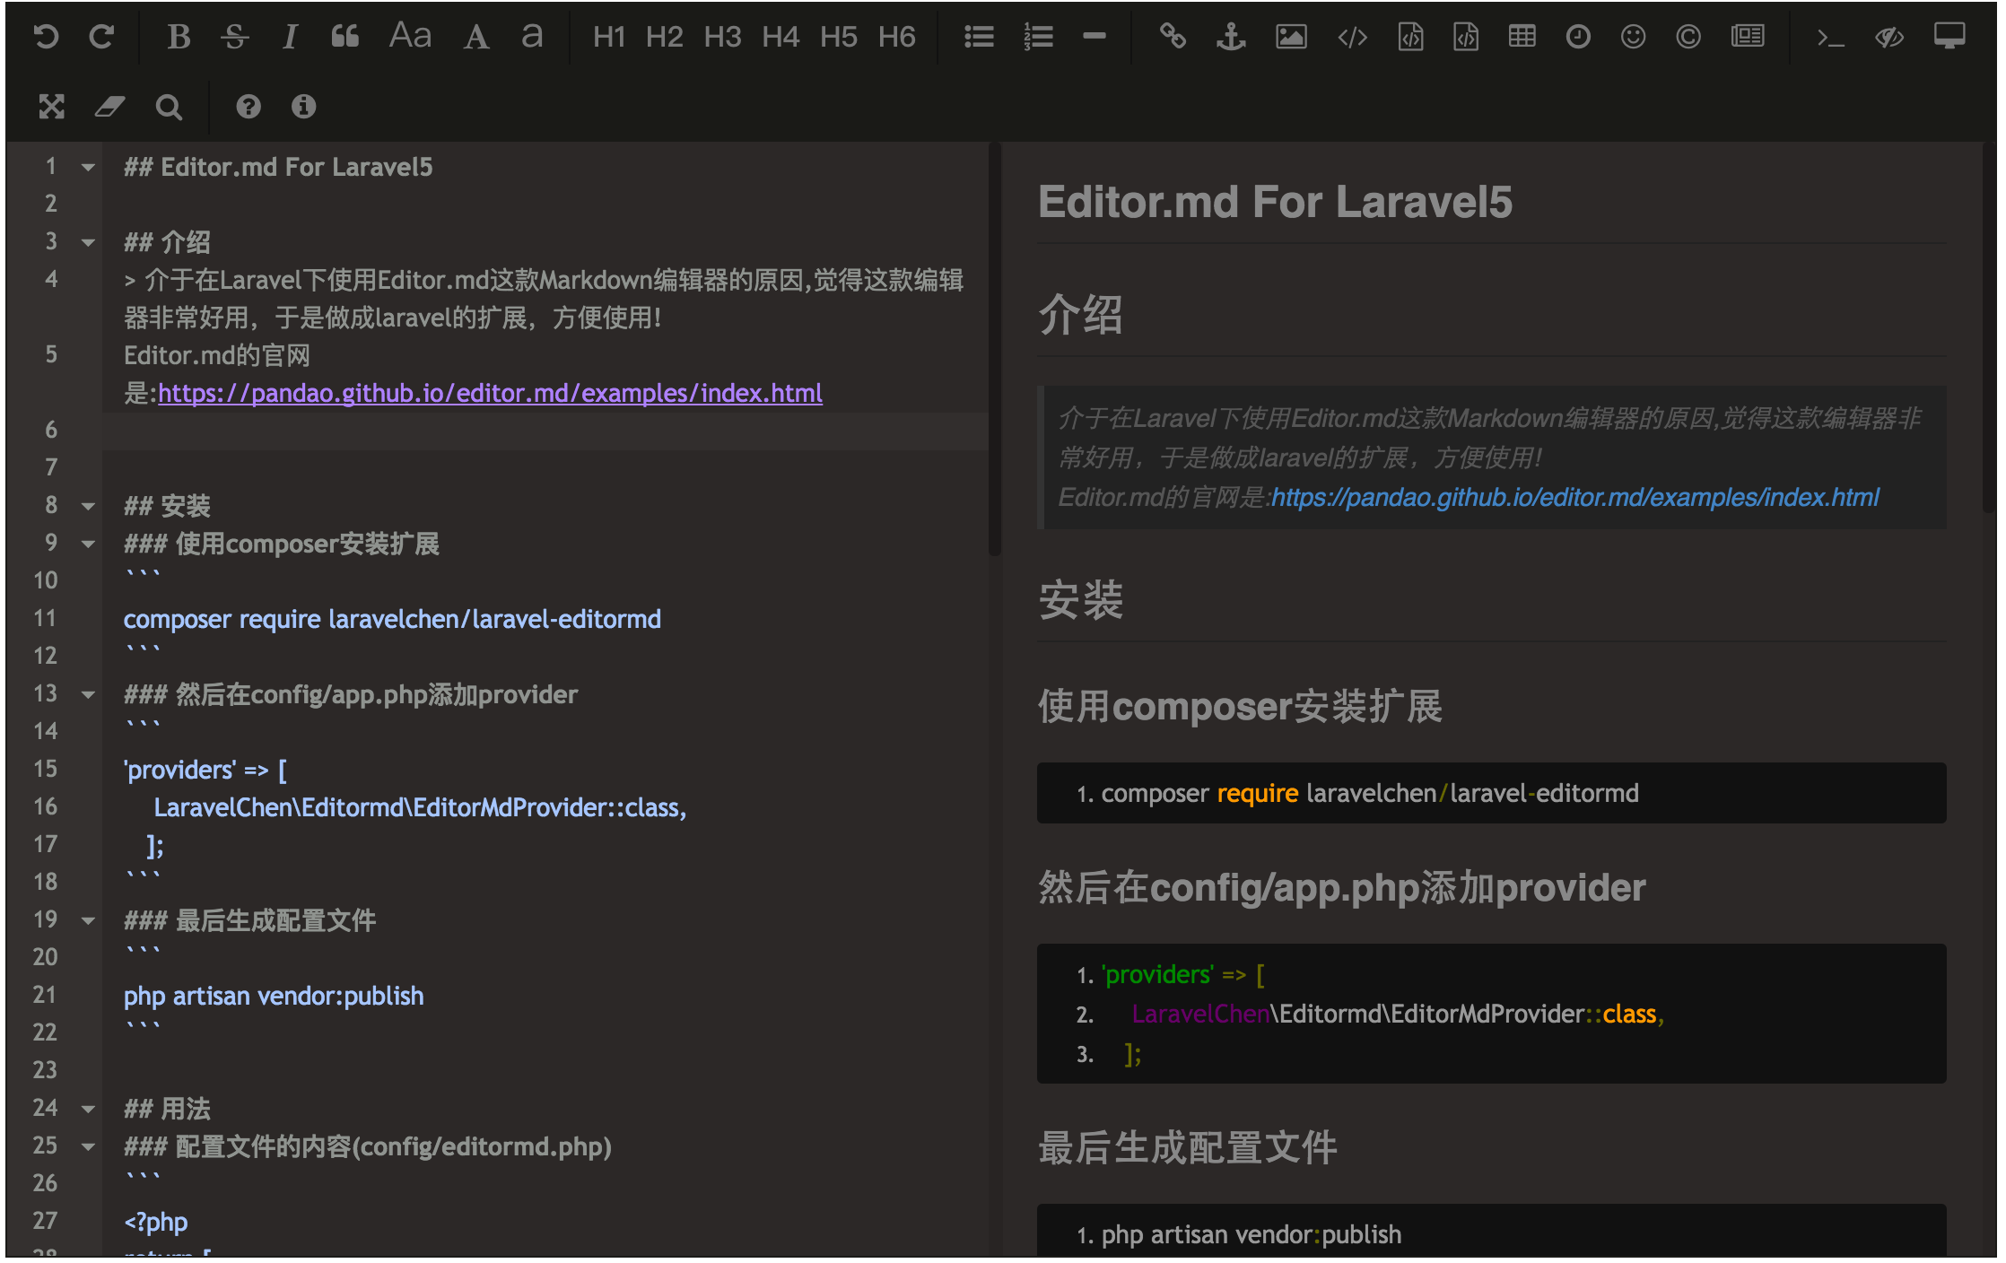
Task: Insert preformatted text block
Action: pos(1410,37)
